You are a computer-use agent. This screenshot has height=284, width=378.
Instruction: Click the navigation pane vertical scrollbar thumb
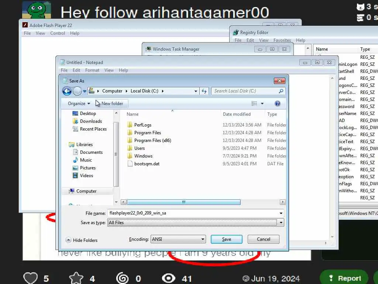tap(116, 154)
